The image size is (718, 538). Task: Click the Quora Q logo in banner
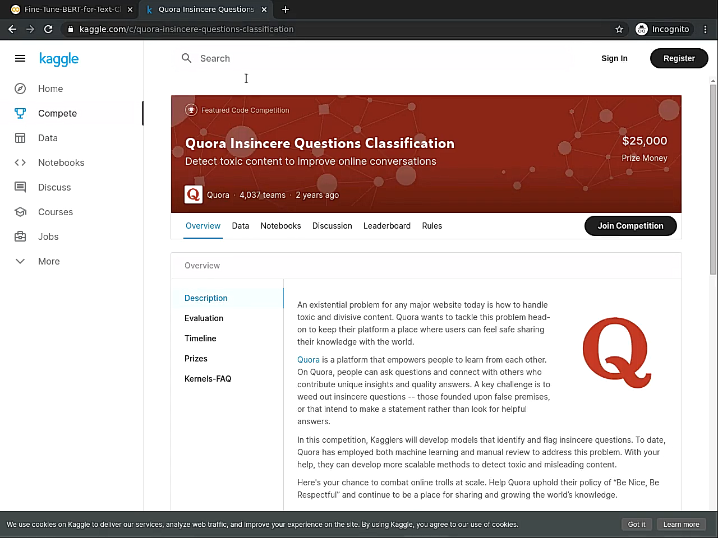coord(194,194)
